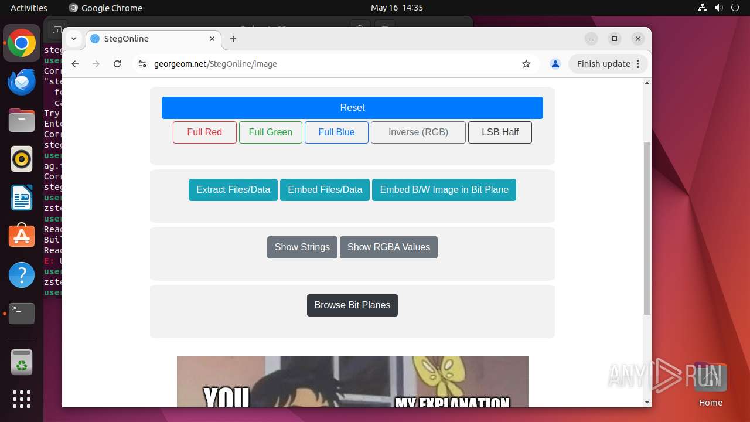Launch Thunderbird Mail from the dock
This screenshot has height=422, width=750.
22,81
